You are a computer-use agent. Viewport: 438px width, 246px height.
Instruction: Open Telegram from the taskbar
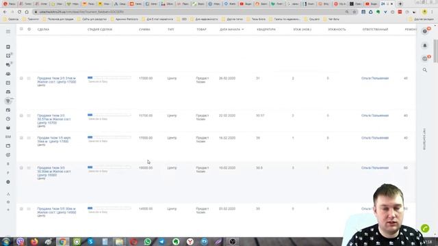click(162, 241)
